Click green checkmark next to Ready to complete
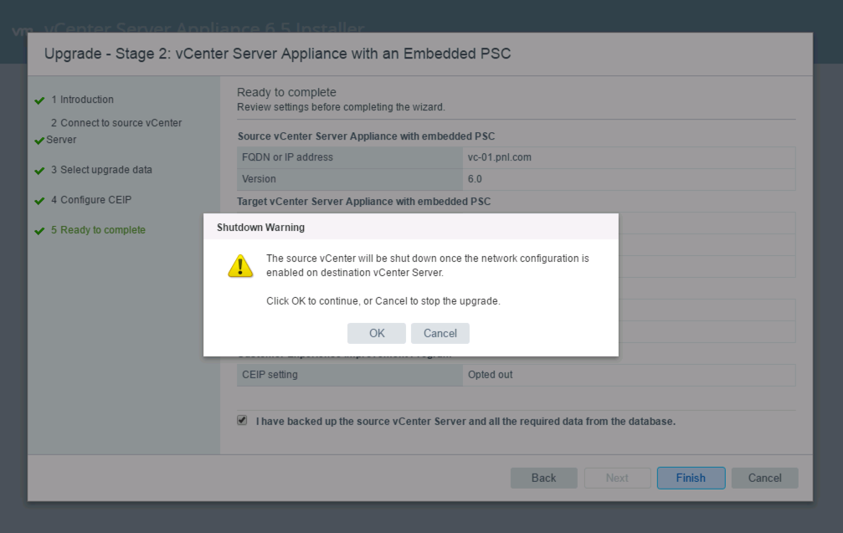 [x=39, y=231]
